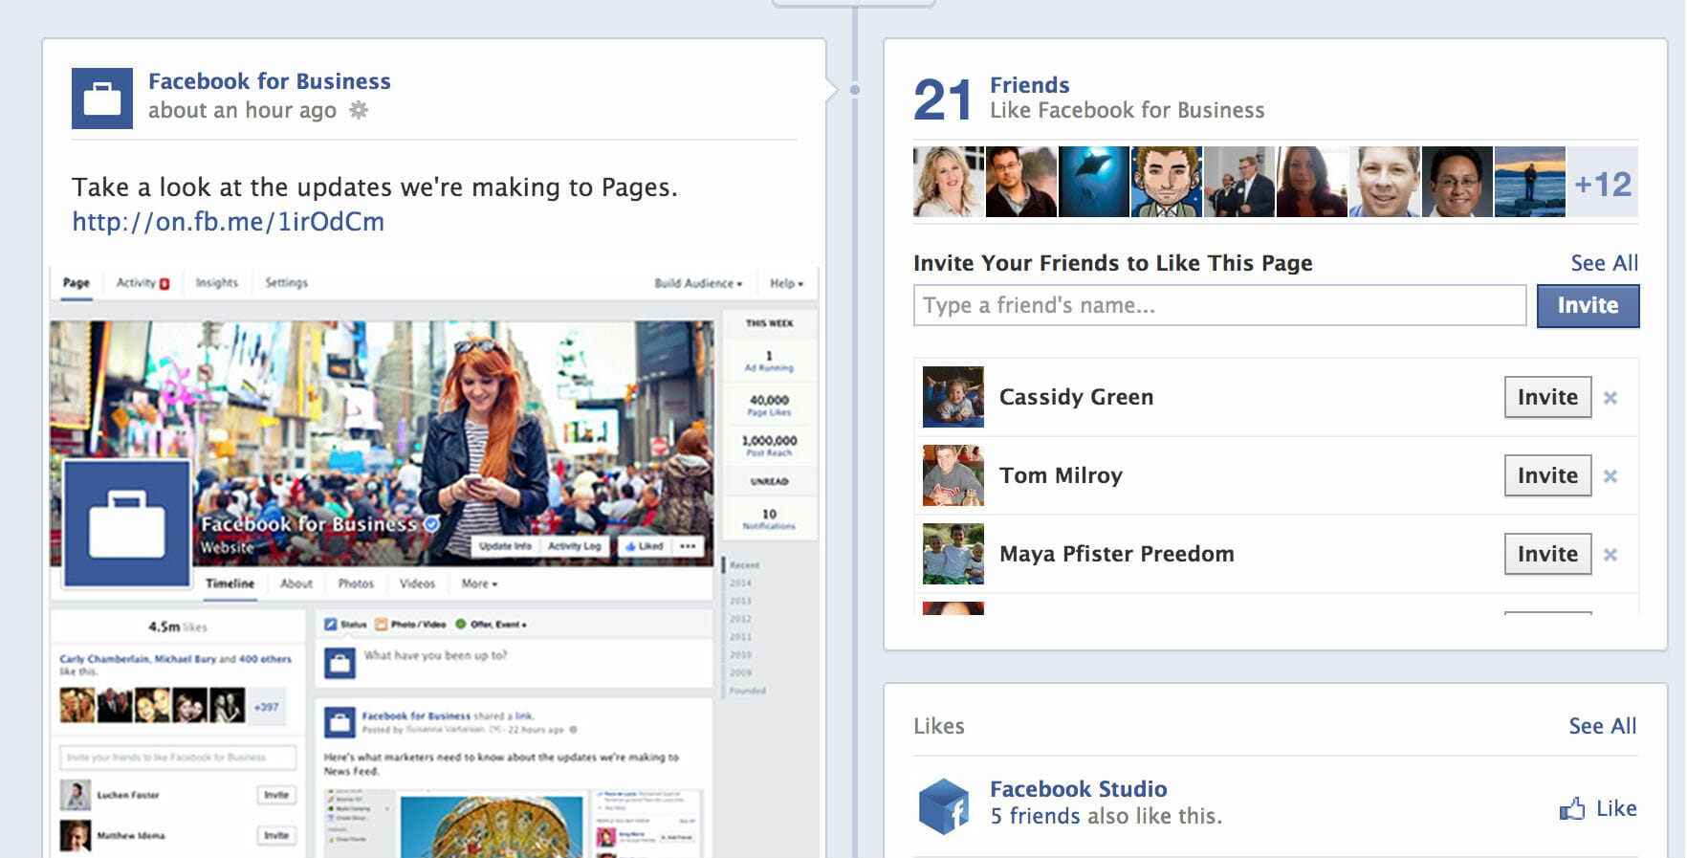Click the blonde woman friend thumbnail
1687x858 pixels.
[948, 182]
